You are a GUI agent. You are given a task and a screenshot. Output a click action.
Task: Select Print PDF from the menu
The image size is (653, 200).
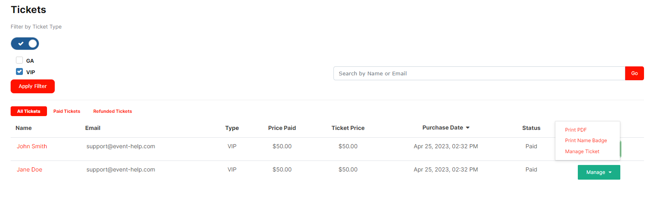[x=576, y=130]
